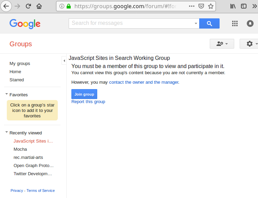Open Google notifications bell
This screenshot has height=198, width=258.
pyautogui.click(x=250, y=23)
